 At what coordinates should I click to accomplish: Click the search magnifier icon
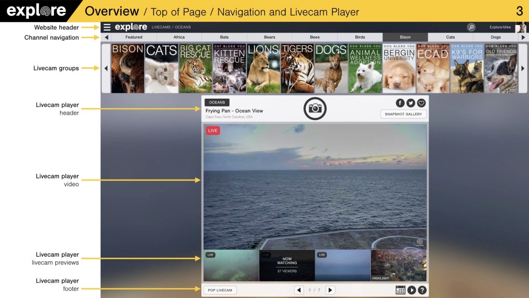pos(471,27)
